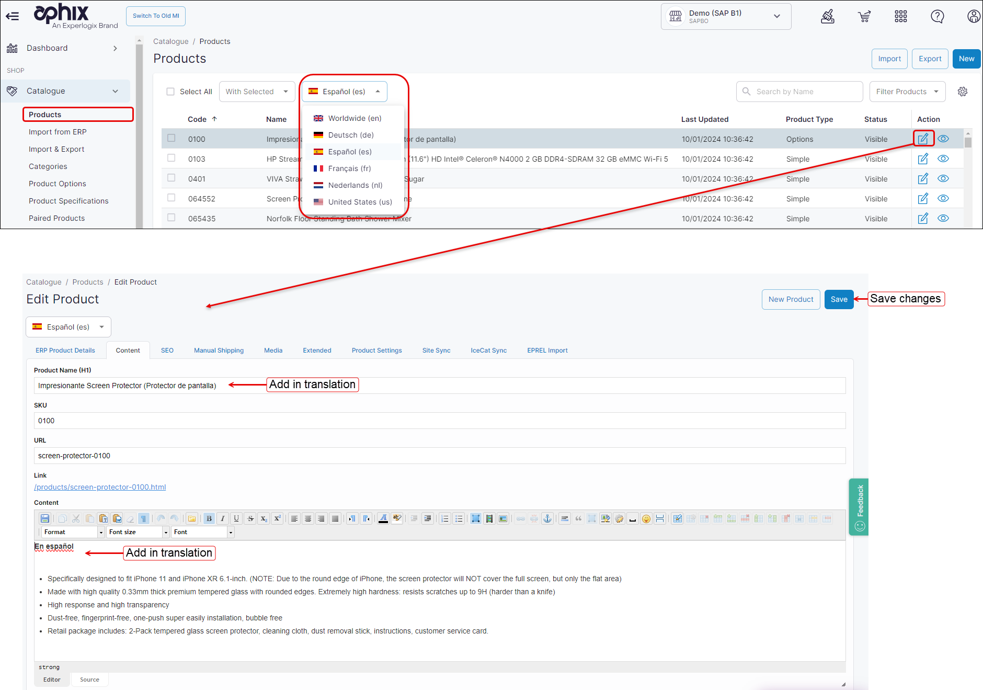This screenshot has width=983, height=690.
Task: Insert a numbered list in editor
Action: tap(444, 518)
